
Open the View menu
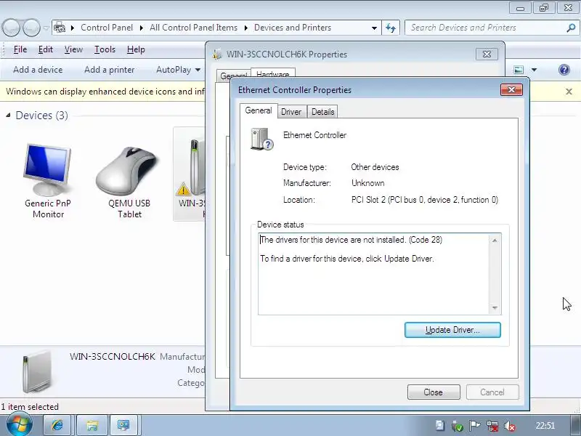73,49
